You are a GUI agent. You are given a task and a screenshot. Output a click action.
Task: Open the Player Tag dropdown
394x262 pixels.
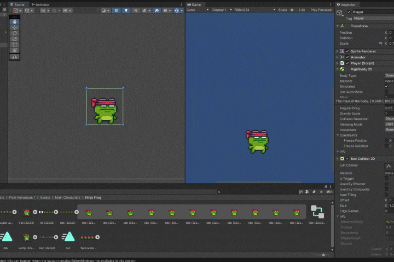click(374, 19)
